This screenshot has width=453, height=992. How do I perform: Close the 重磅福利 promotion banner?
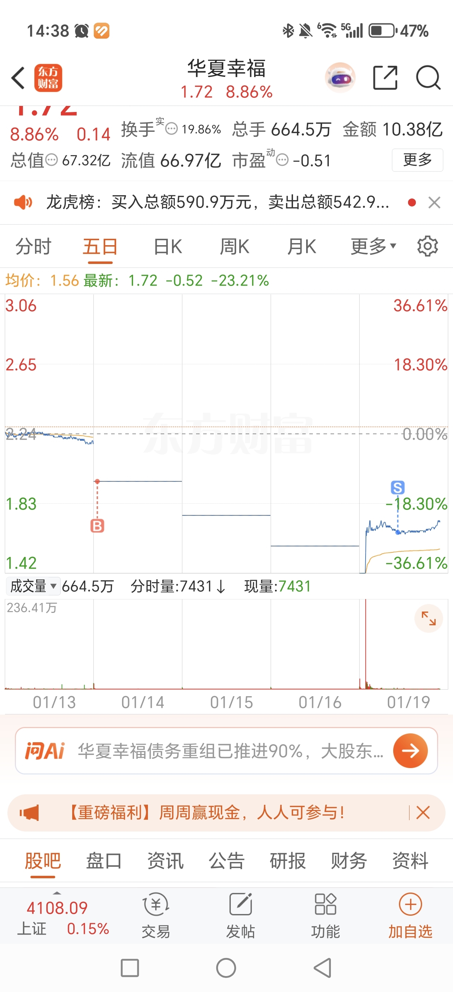pyautogui.click(x=423, y=812)
